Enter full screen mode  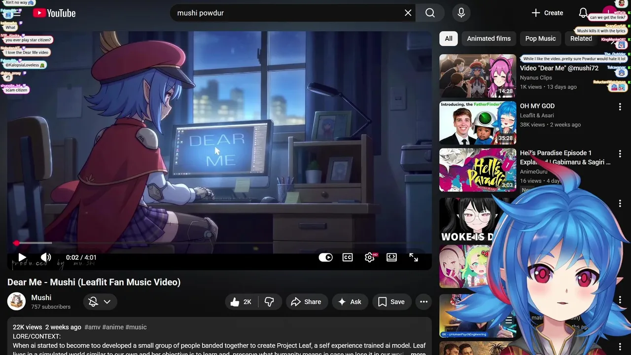coord(414,257)
